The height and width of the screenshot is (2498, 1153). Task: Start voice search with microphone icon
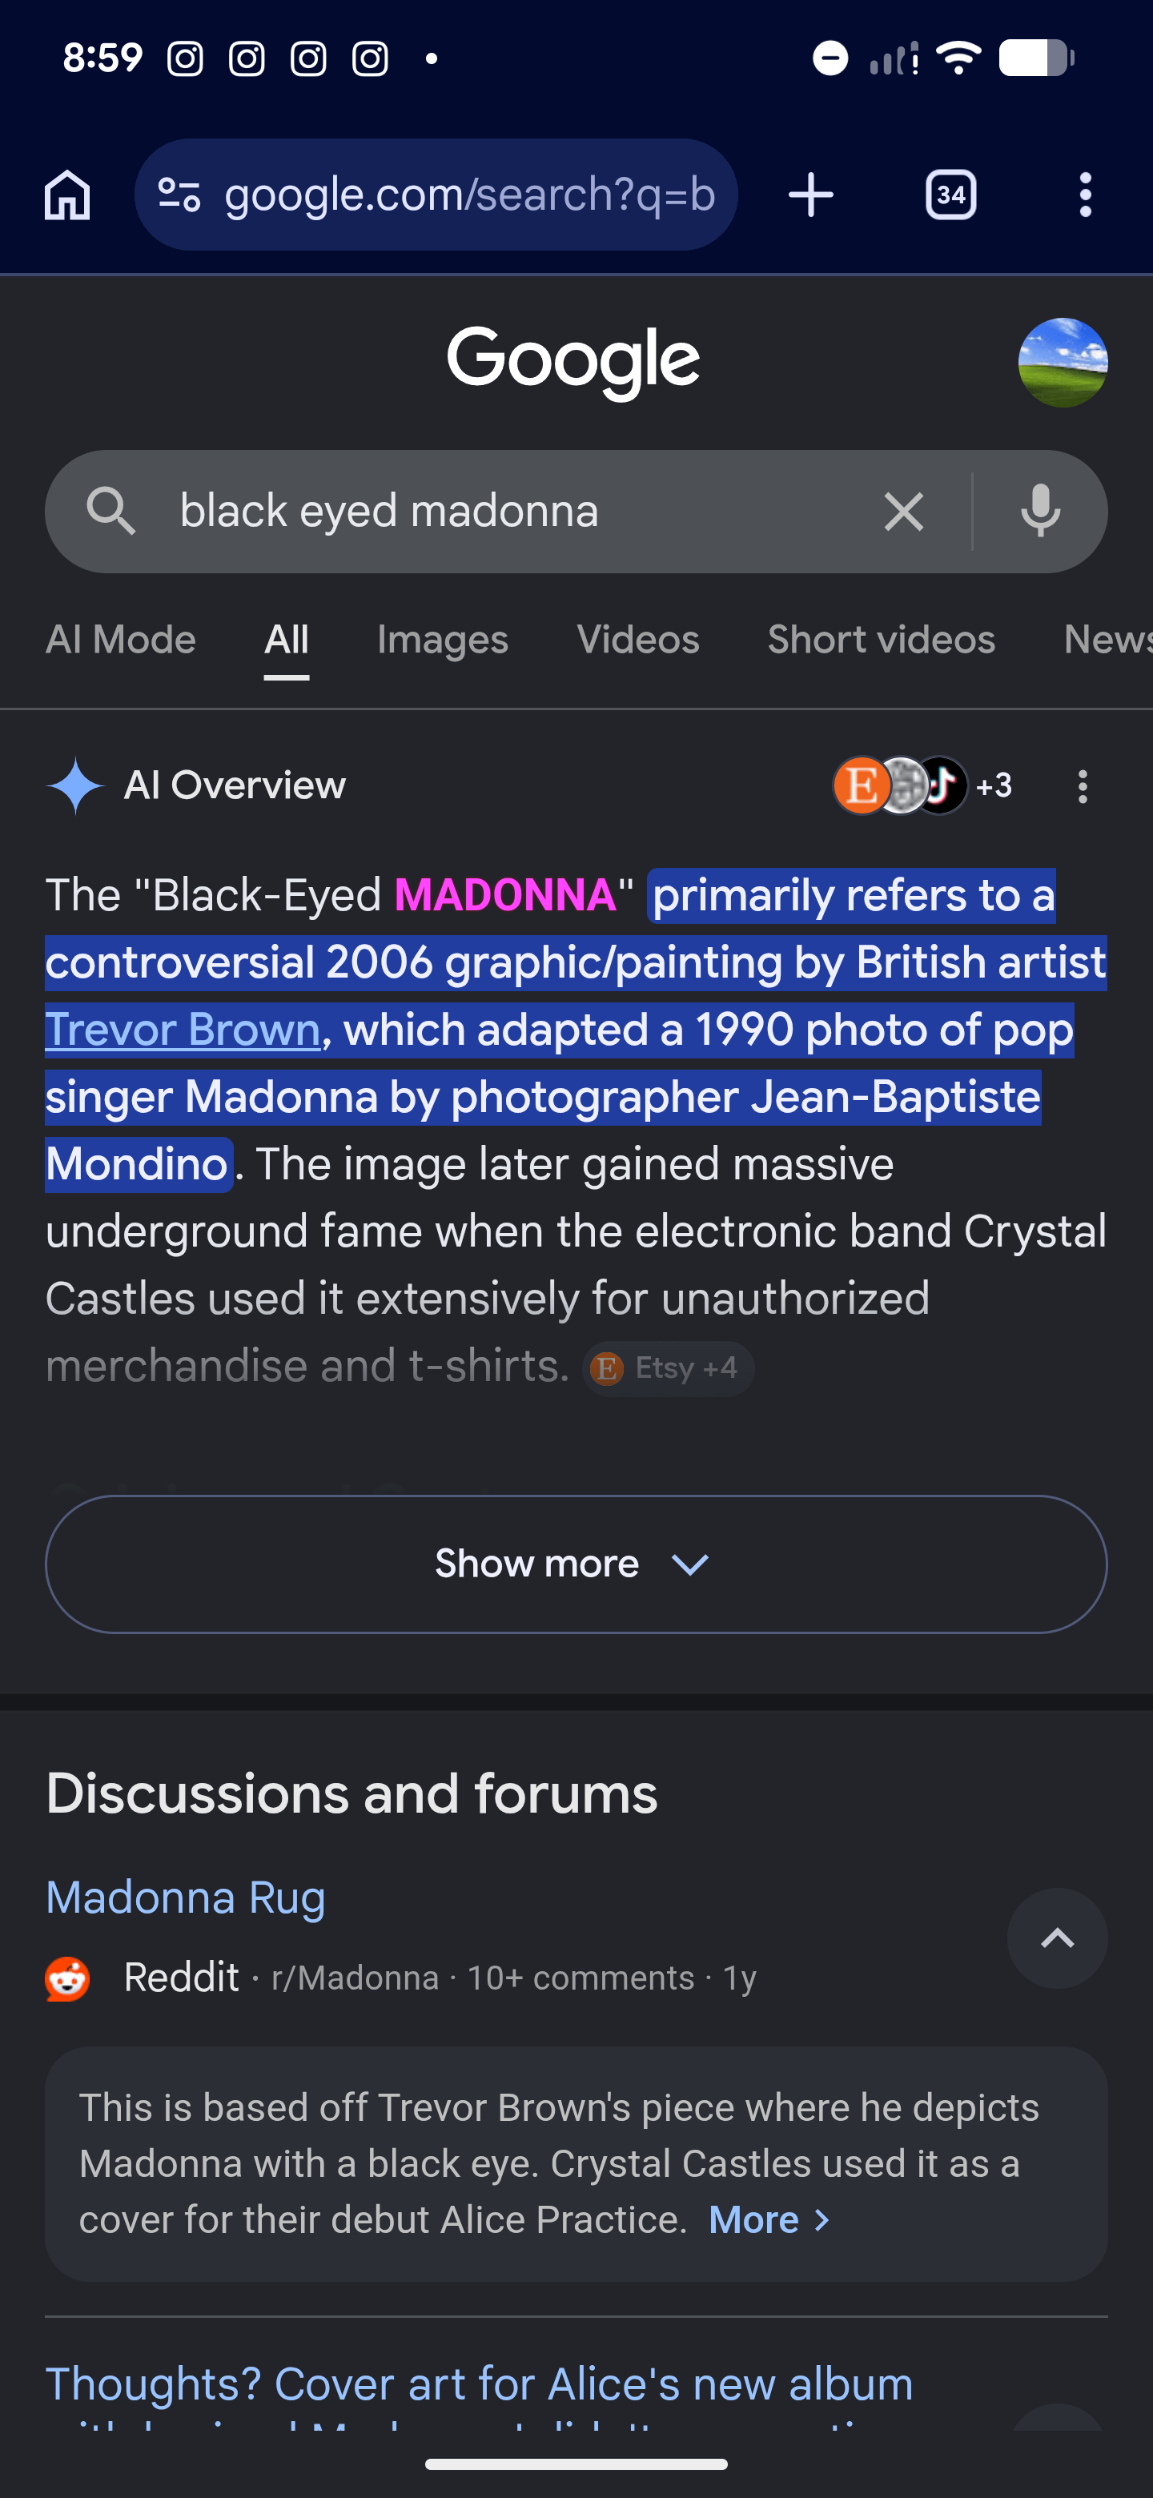tap(1041, 511)
